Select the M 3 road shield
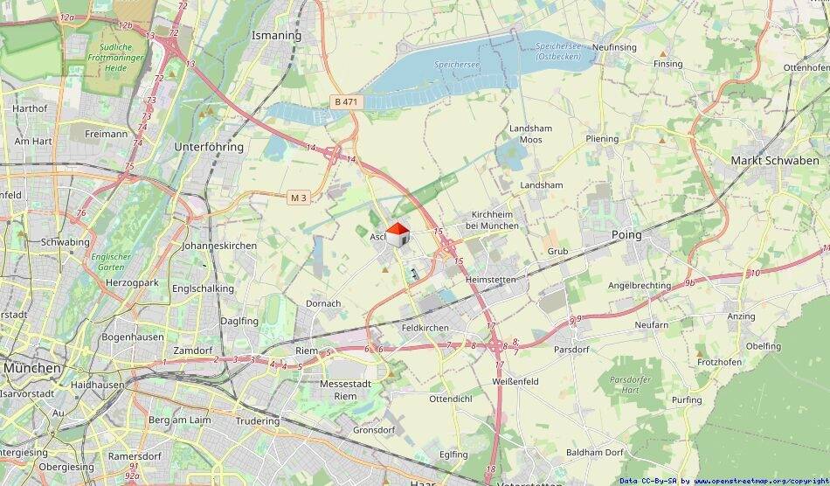830x486 pixels. tap(299, 198)
